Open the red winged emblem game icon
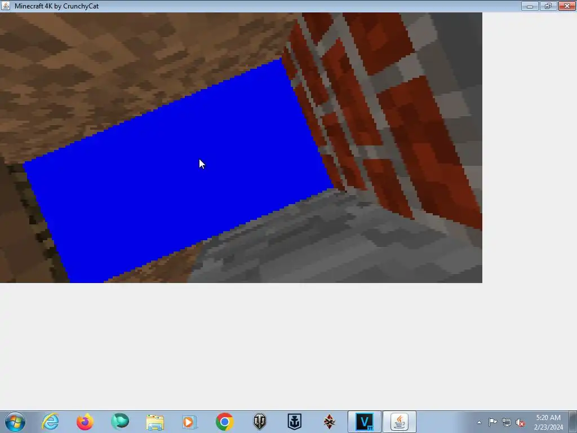The image size is (577, 433). 329,422
